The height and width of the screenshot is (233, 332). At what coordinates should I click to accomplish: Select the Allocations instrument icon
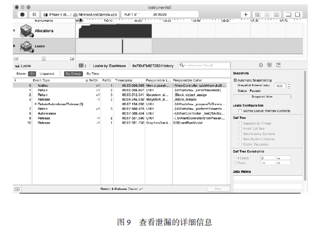(25, 31)
